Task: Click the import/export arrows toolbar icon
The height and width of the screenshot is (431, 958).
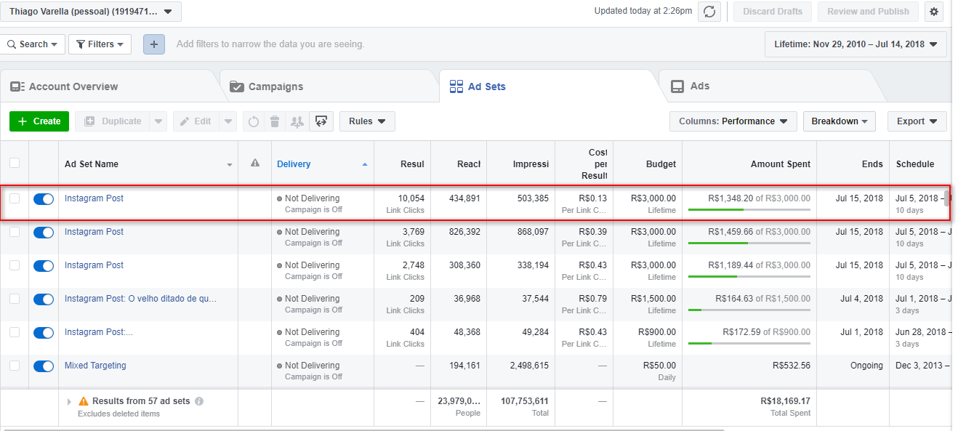Action: click(320, 121)
